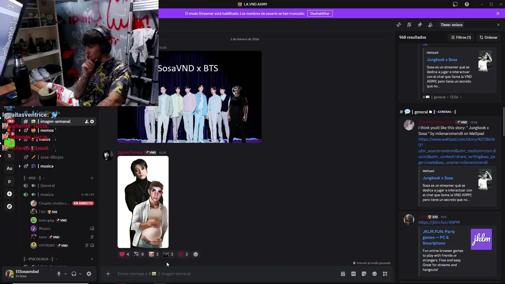
Task: Open the wattpad.com story URL link
Action: click(x=457, y=151)
